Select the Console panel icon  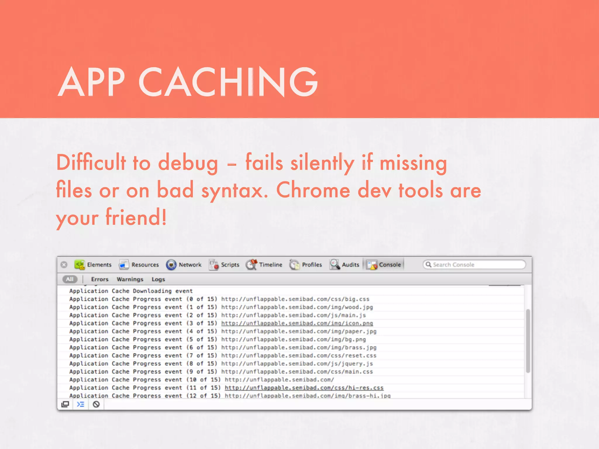click(372, 265)
